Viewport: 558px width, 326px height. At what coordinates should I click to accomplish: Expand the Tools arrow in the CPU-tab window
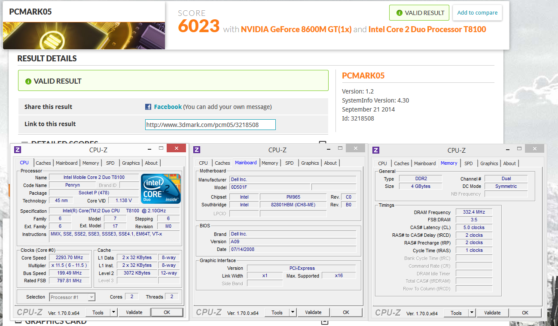click(114, 312)
